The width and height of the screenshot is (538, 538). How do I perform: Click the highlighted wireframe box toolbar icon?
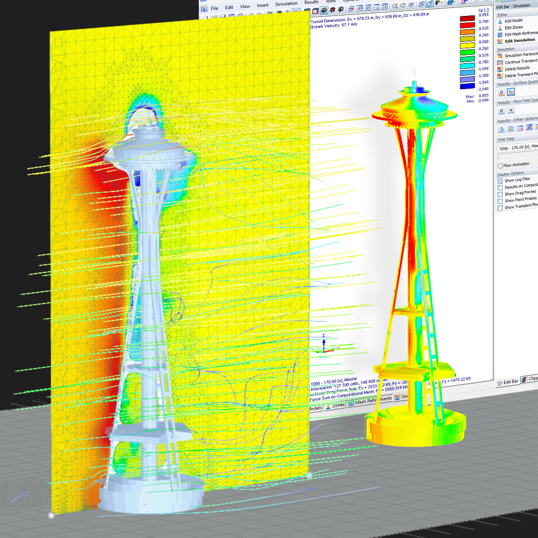(x=429, y=3)
